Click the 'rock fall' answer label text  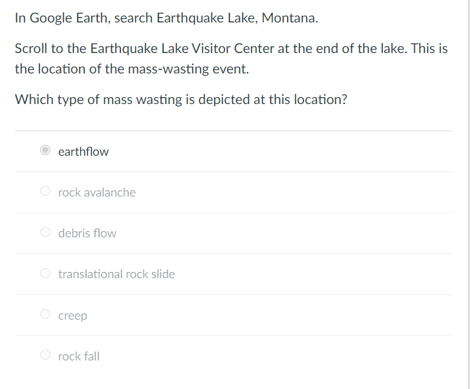[79, 356]
